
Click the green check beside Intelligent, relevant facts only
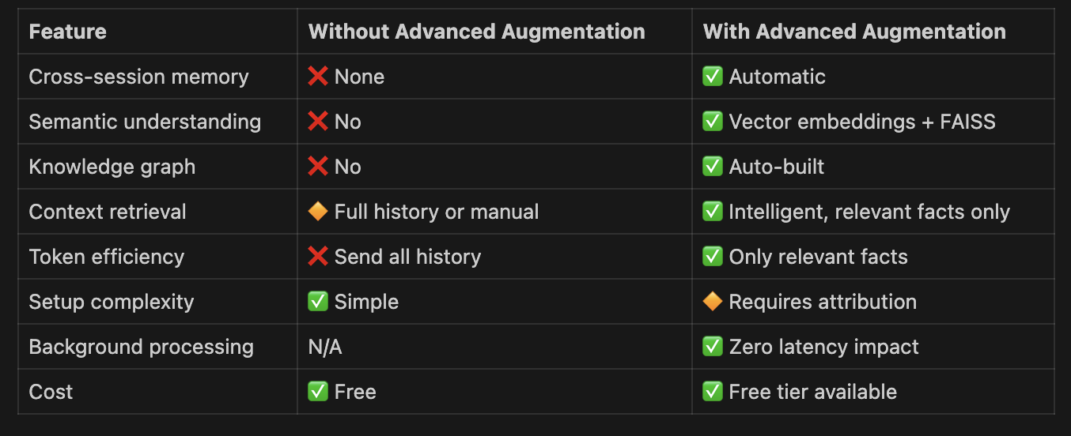click(x=713, y=212)
